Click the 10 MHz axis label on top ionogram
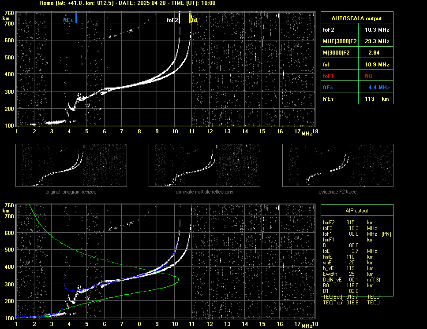Screen dimensions: 427x329 click(x=175, y=132)
